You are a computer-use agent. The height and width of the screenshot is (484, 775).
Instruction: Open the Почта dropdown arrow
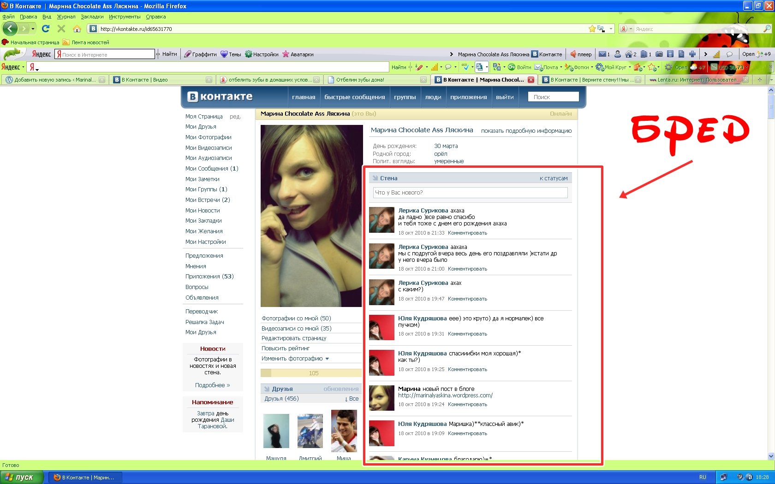click(x=561, y=67)
